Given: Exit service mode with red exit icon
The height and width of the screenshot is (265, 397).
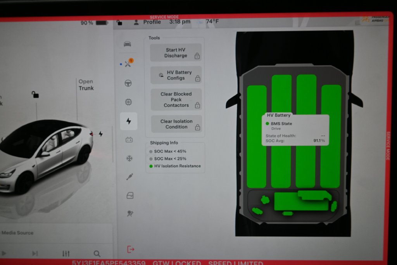Looking at the screenshot, I should click(130, 249).
